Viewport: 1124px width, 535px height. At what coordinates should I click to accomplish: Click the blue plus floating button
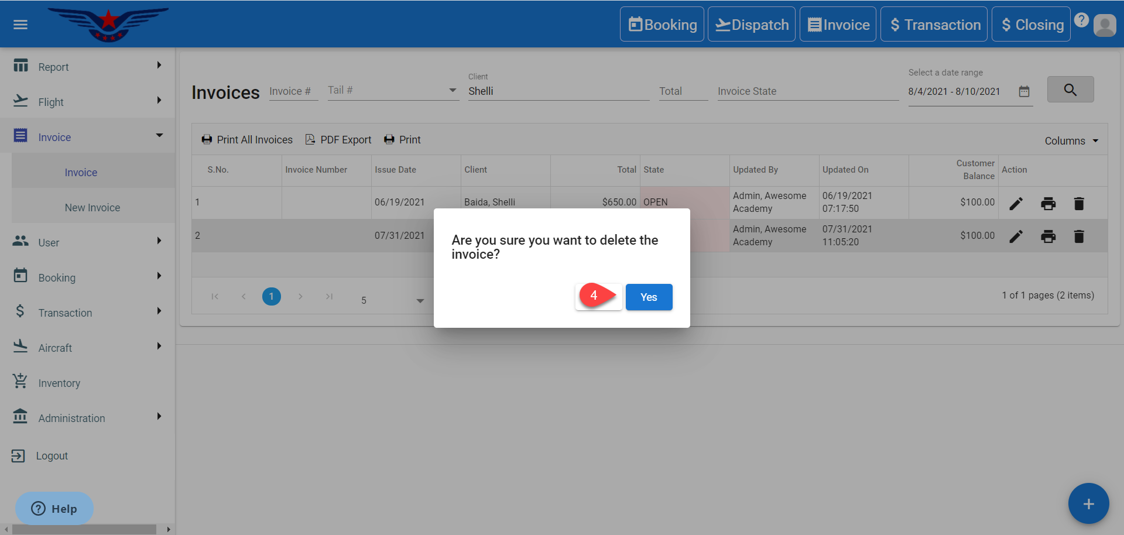[x=1088, y=503]
